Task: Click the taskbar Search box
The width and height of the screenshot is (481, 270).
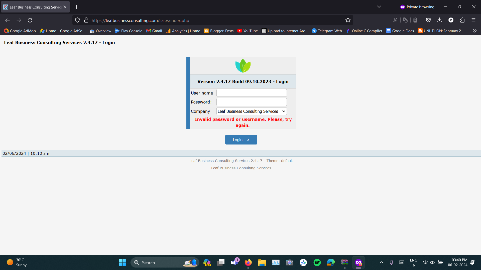Action: tap(165, 262)
